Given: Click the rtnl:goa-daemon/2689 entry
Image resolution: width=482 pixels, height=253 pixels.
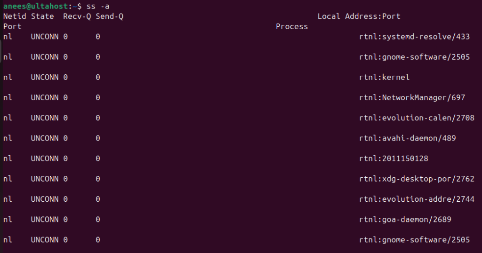Looking at the screenshot, I should pos(405,220).
